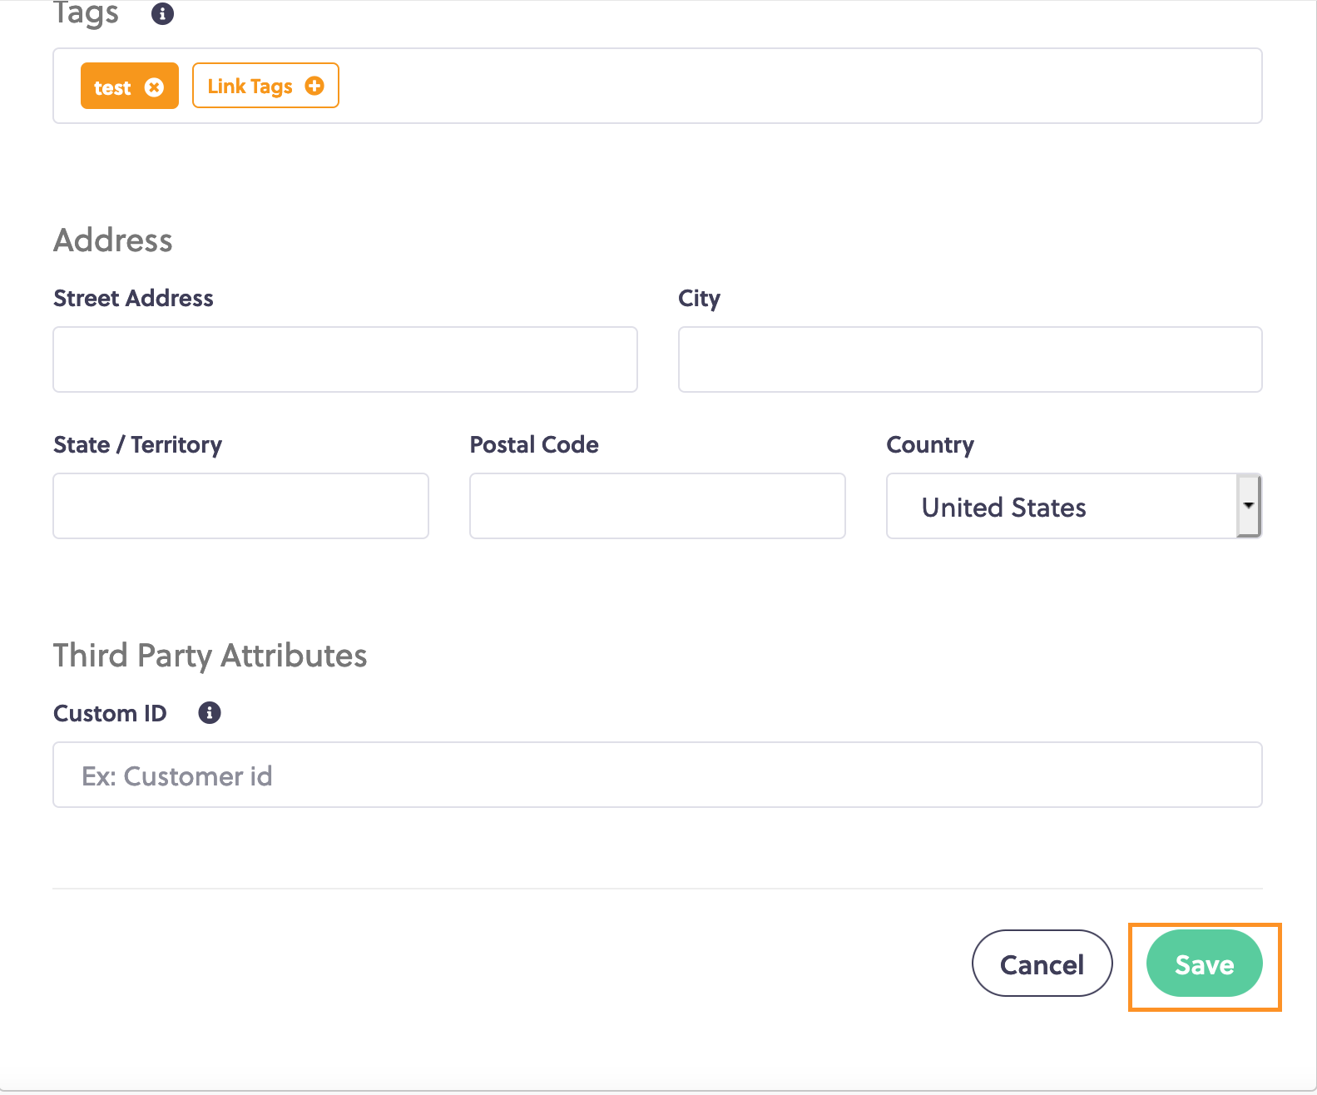
Task: Click into the Street Address field
Action: click(x=345, y=359)
